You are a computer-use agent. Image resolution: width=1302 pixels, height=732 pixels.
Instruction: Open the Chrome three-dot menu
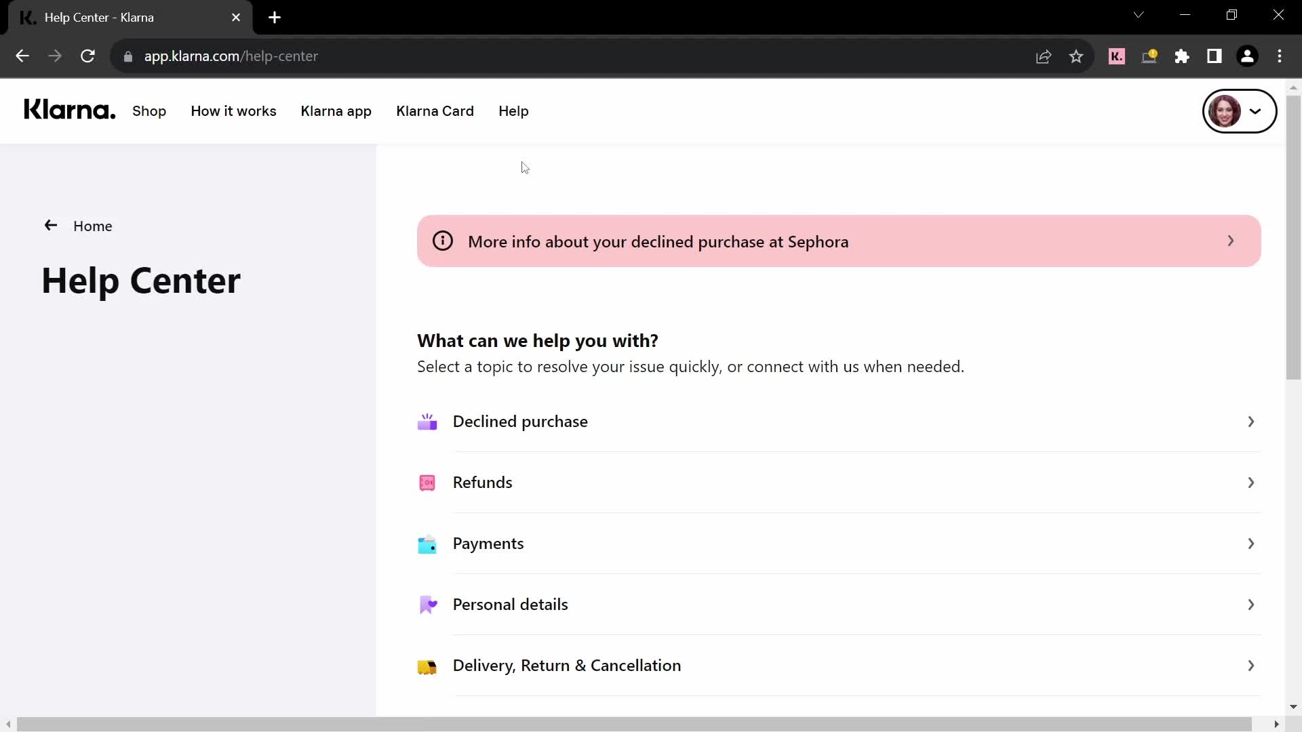[1280, 56]
